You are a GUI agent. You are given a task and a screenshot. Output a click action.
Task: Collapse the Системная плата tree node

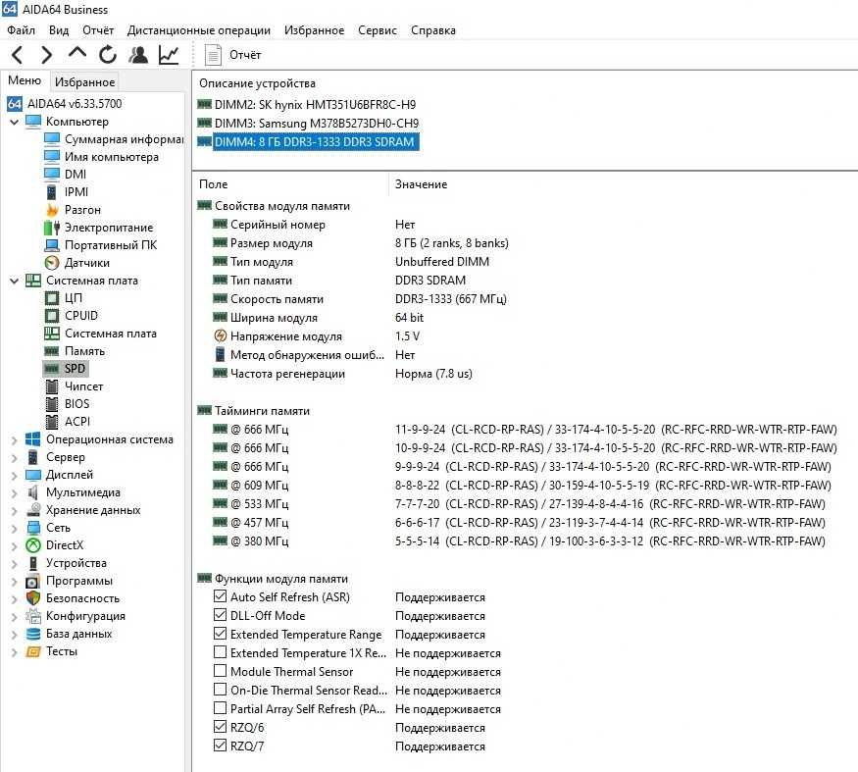pos(15,281)
